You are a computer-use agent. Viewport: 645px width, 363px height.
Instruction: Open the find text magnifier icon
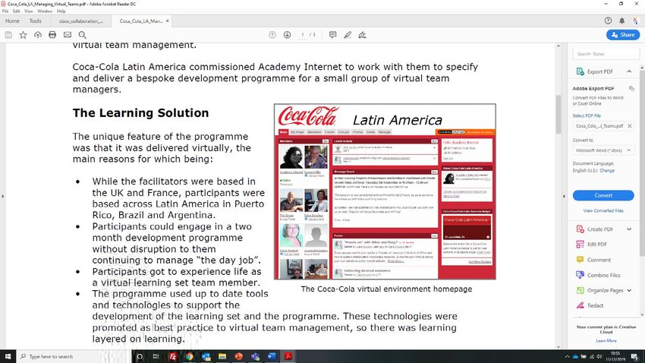[x=82, y=35]
